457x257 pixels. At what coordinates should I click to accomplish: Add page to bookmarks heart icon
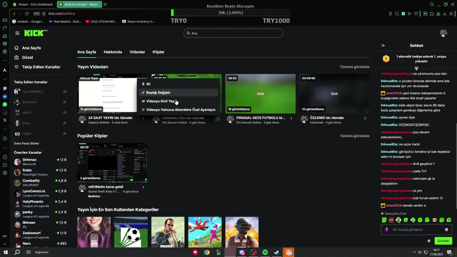(416, 14)
